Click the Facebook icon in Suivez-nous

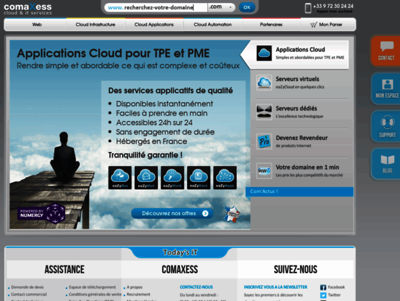click(323, 287)
